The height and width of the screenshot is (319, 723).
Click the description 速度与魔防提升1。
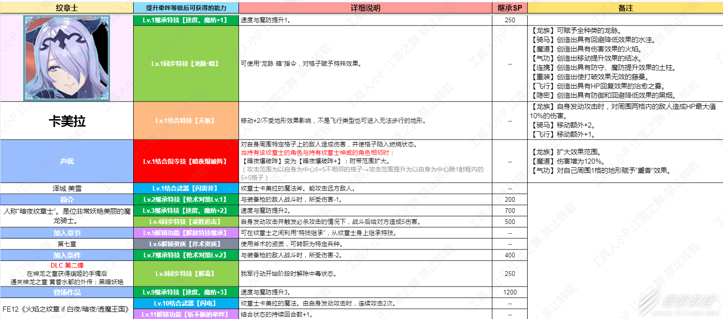tap(265, 20)
